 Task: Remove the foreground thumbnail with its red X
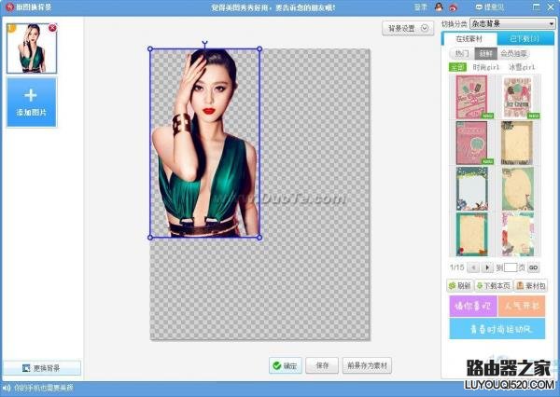[52, 28]
